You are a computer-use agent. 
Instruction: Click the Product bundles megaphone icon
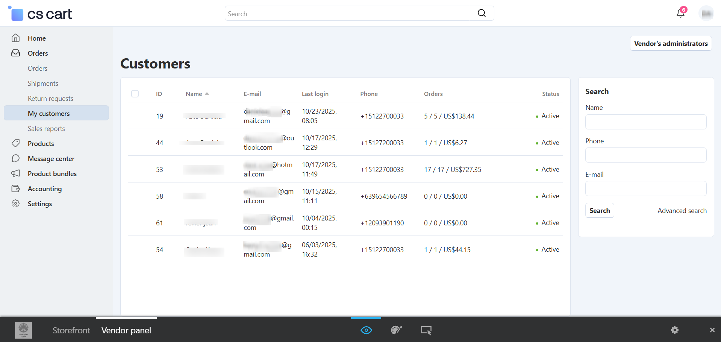point(15,173)
